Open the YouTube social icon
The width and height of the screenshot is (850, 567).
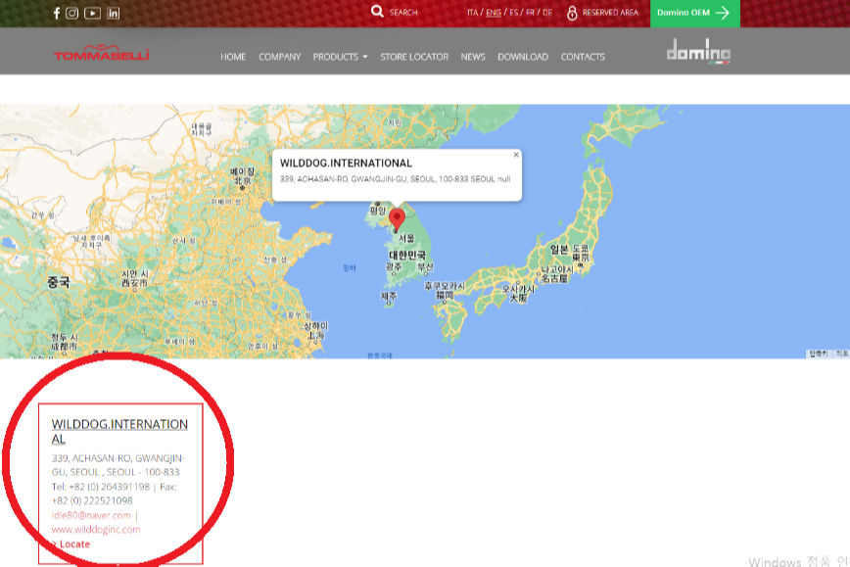point(92,13)
